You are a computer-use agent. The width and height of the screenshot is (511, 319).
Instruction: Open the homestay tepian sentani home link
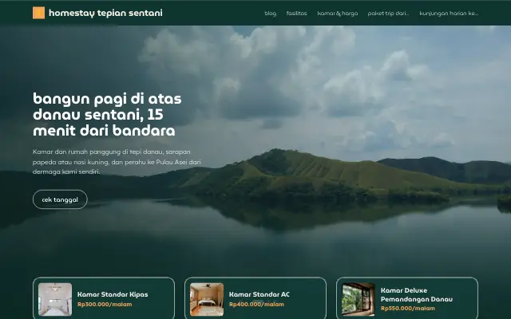[105, 13]
